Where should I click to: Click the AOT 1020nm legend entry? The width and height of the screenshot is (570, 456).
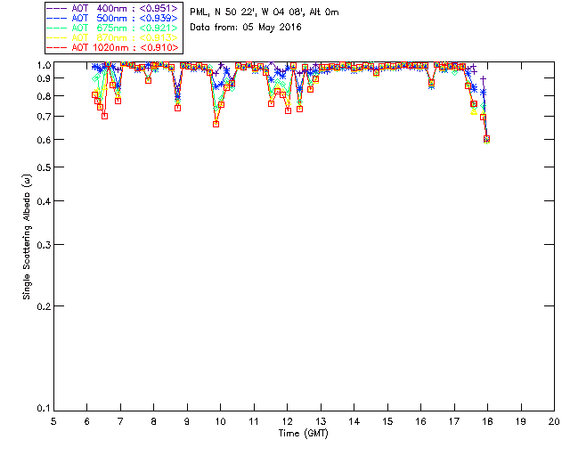tap(112, 47)
